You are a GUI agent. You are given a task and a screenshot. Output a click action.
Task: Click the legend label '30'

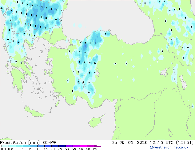(x=67, y=149)
